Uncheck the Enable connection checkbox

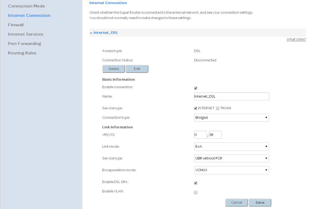196,88
